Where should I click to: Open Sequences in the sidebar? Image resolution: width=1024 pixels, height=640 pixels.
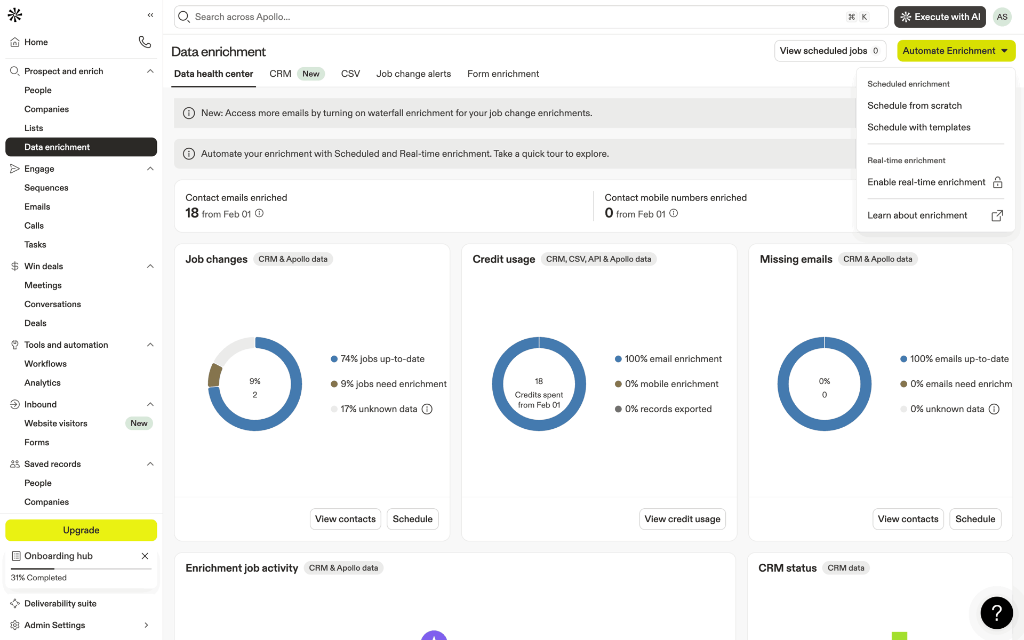coord(46,188)
